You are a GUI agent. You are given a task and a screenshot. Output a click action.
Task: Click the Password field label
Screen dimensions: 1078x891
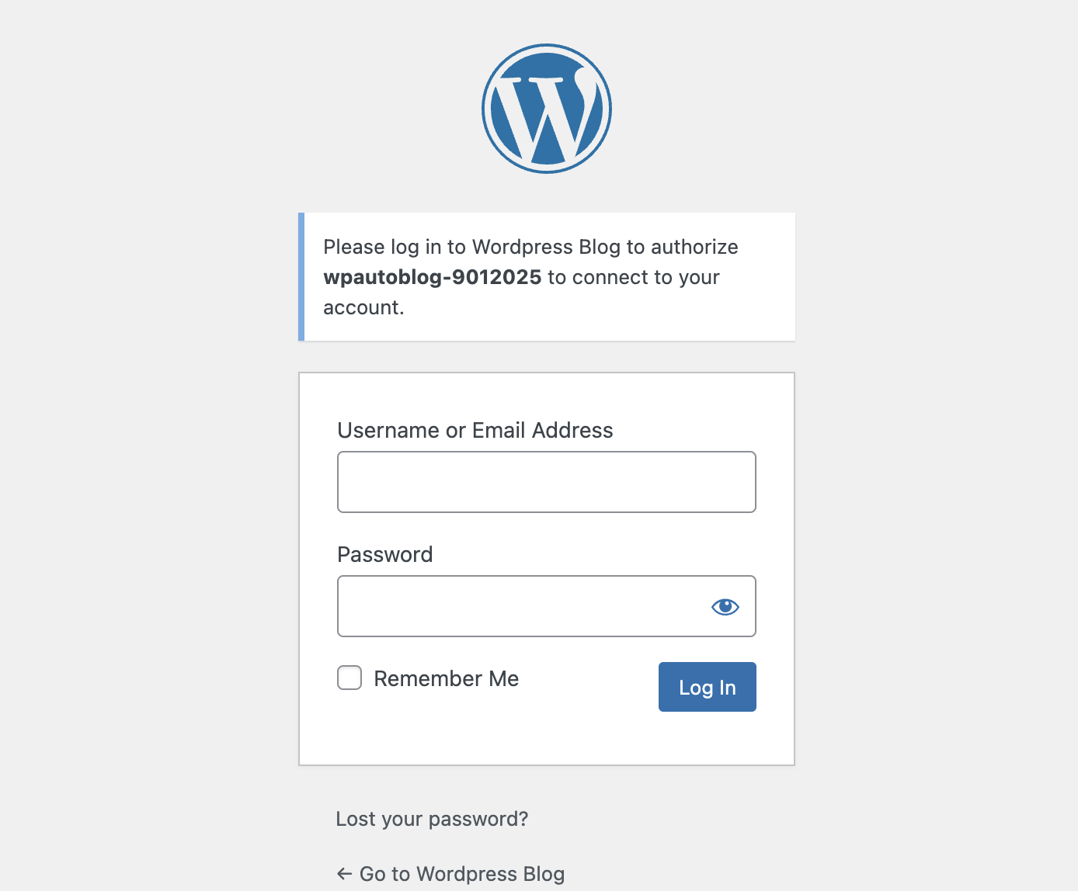[384, 554]
